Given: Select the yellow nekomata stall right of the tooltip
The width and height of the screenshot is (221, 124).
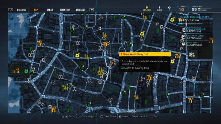Looking at the screenshot, I should click(173, 61).
